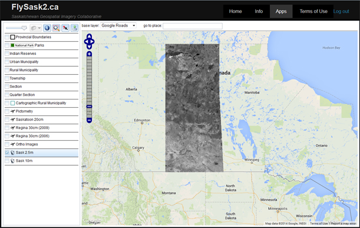This screenshot has width=360, height=228.
Task: Go to the Info menu item
Action: (x=259, y=11)
